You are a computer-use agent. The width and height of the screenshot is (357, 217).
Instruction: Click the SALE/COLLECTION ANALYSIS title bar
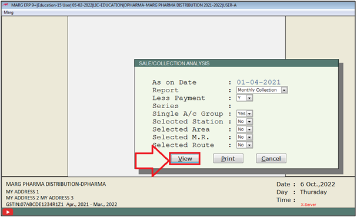tap(236, 64)
